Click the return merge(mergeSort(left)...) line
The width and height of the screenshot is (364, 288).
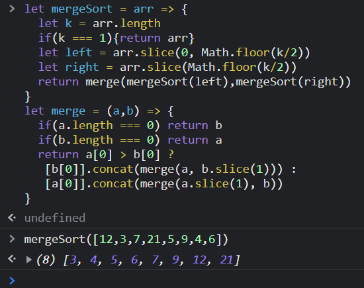[x=195, y=82]
